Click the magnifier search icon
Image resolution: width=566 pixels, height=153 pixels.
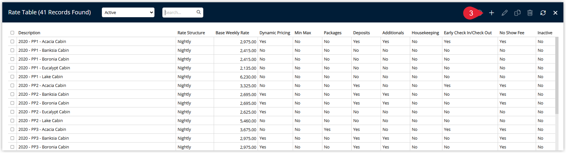click(199, 12)
